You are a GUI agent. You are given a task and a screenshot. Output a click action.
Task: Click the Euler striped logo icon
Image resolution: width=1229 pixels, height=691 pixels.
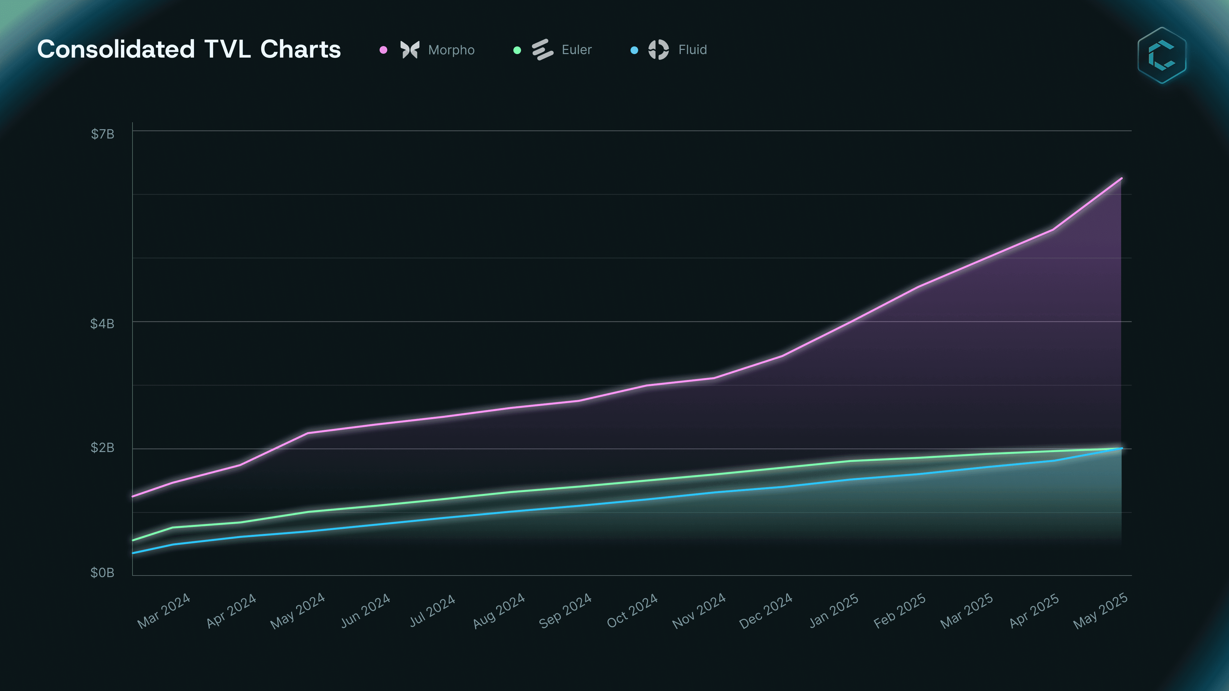[x=542, y=50]
